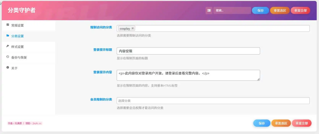Viewport: 319px width, 134px height.
Task: Click the 限制访问的分类 field label
Action: (x=101, y=27)
